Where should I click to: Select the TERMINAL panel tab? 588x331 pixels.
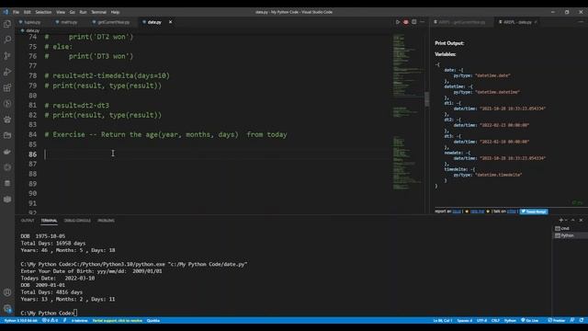[49, 221]
